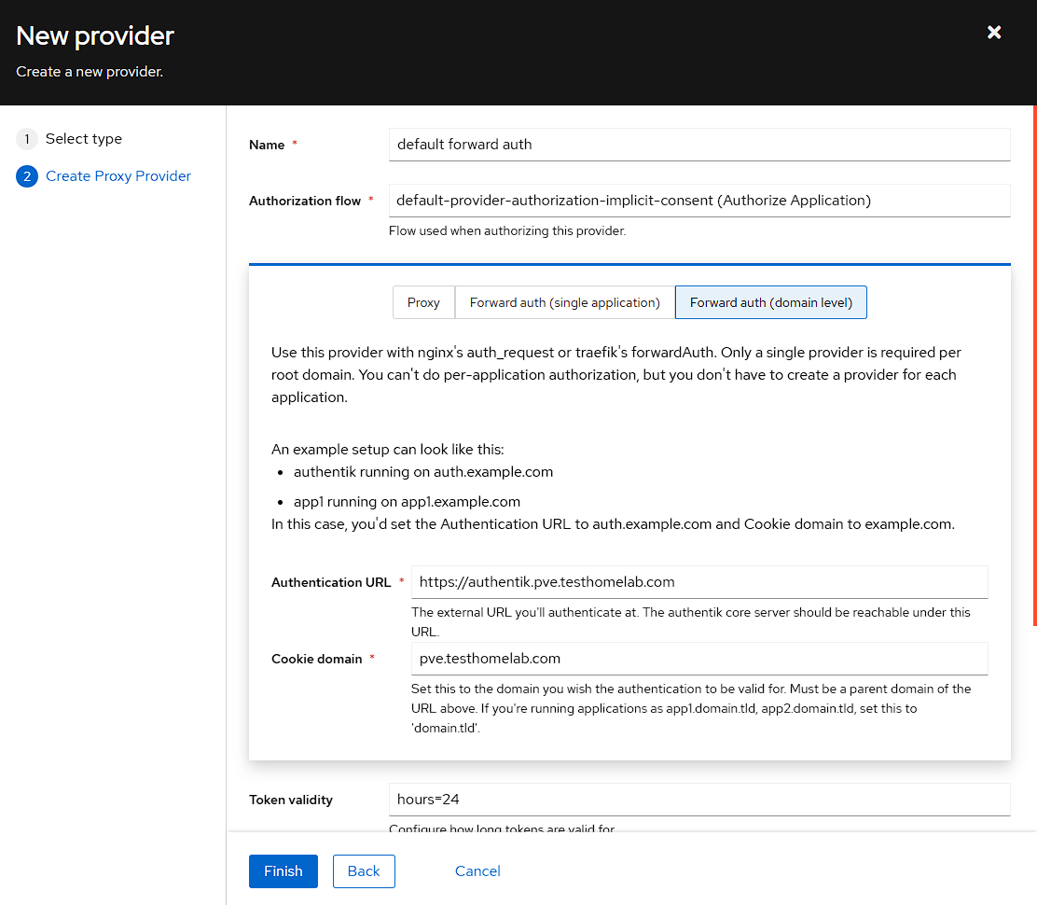Click the Name field label

[267, 146]
